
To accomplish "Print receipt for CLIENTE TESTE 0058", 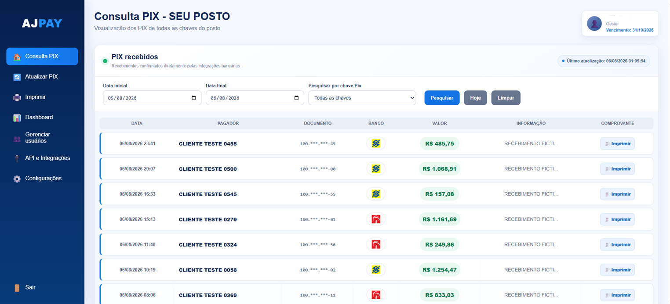I will (617, 270).
